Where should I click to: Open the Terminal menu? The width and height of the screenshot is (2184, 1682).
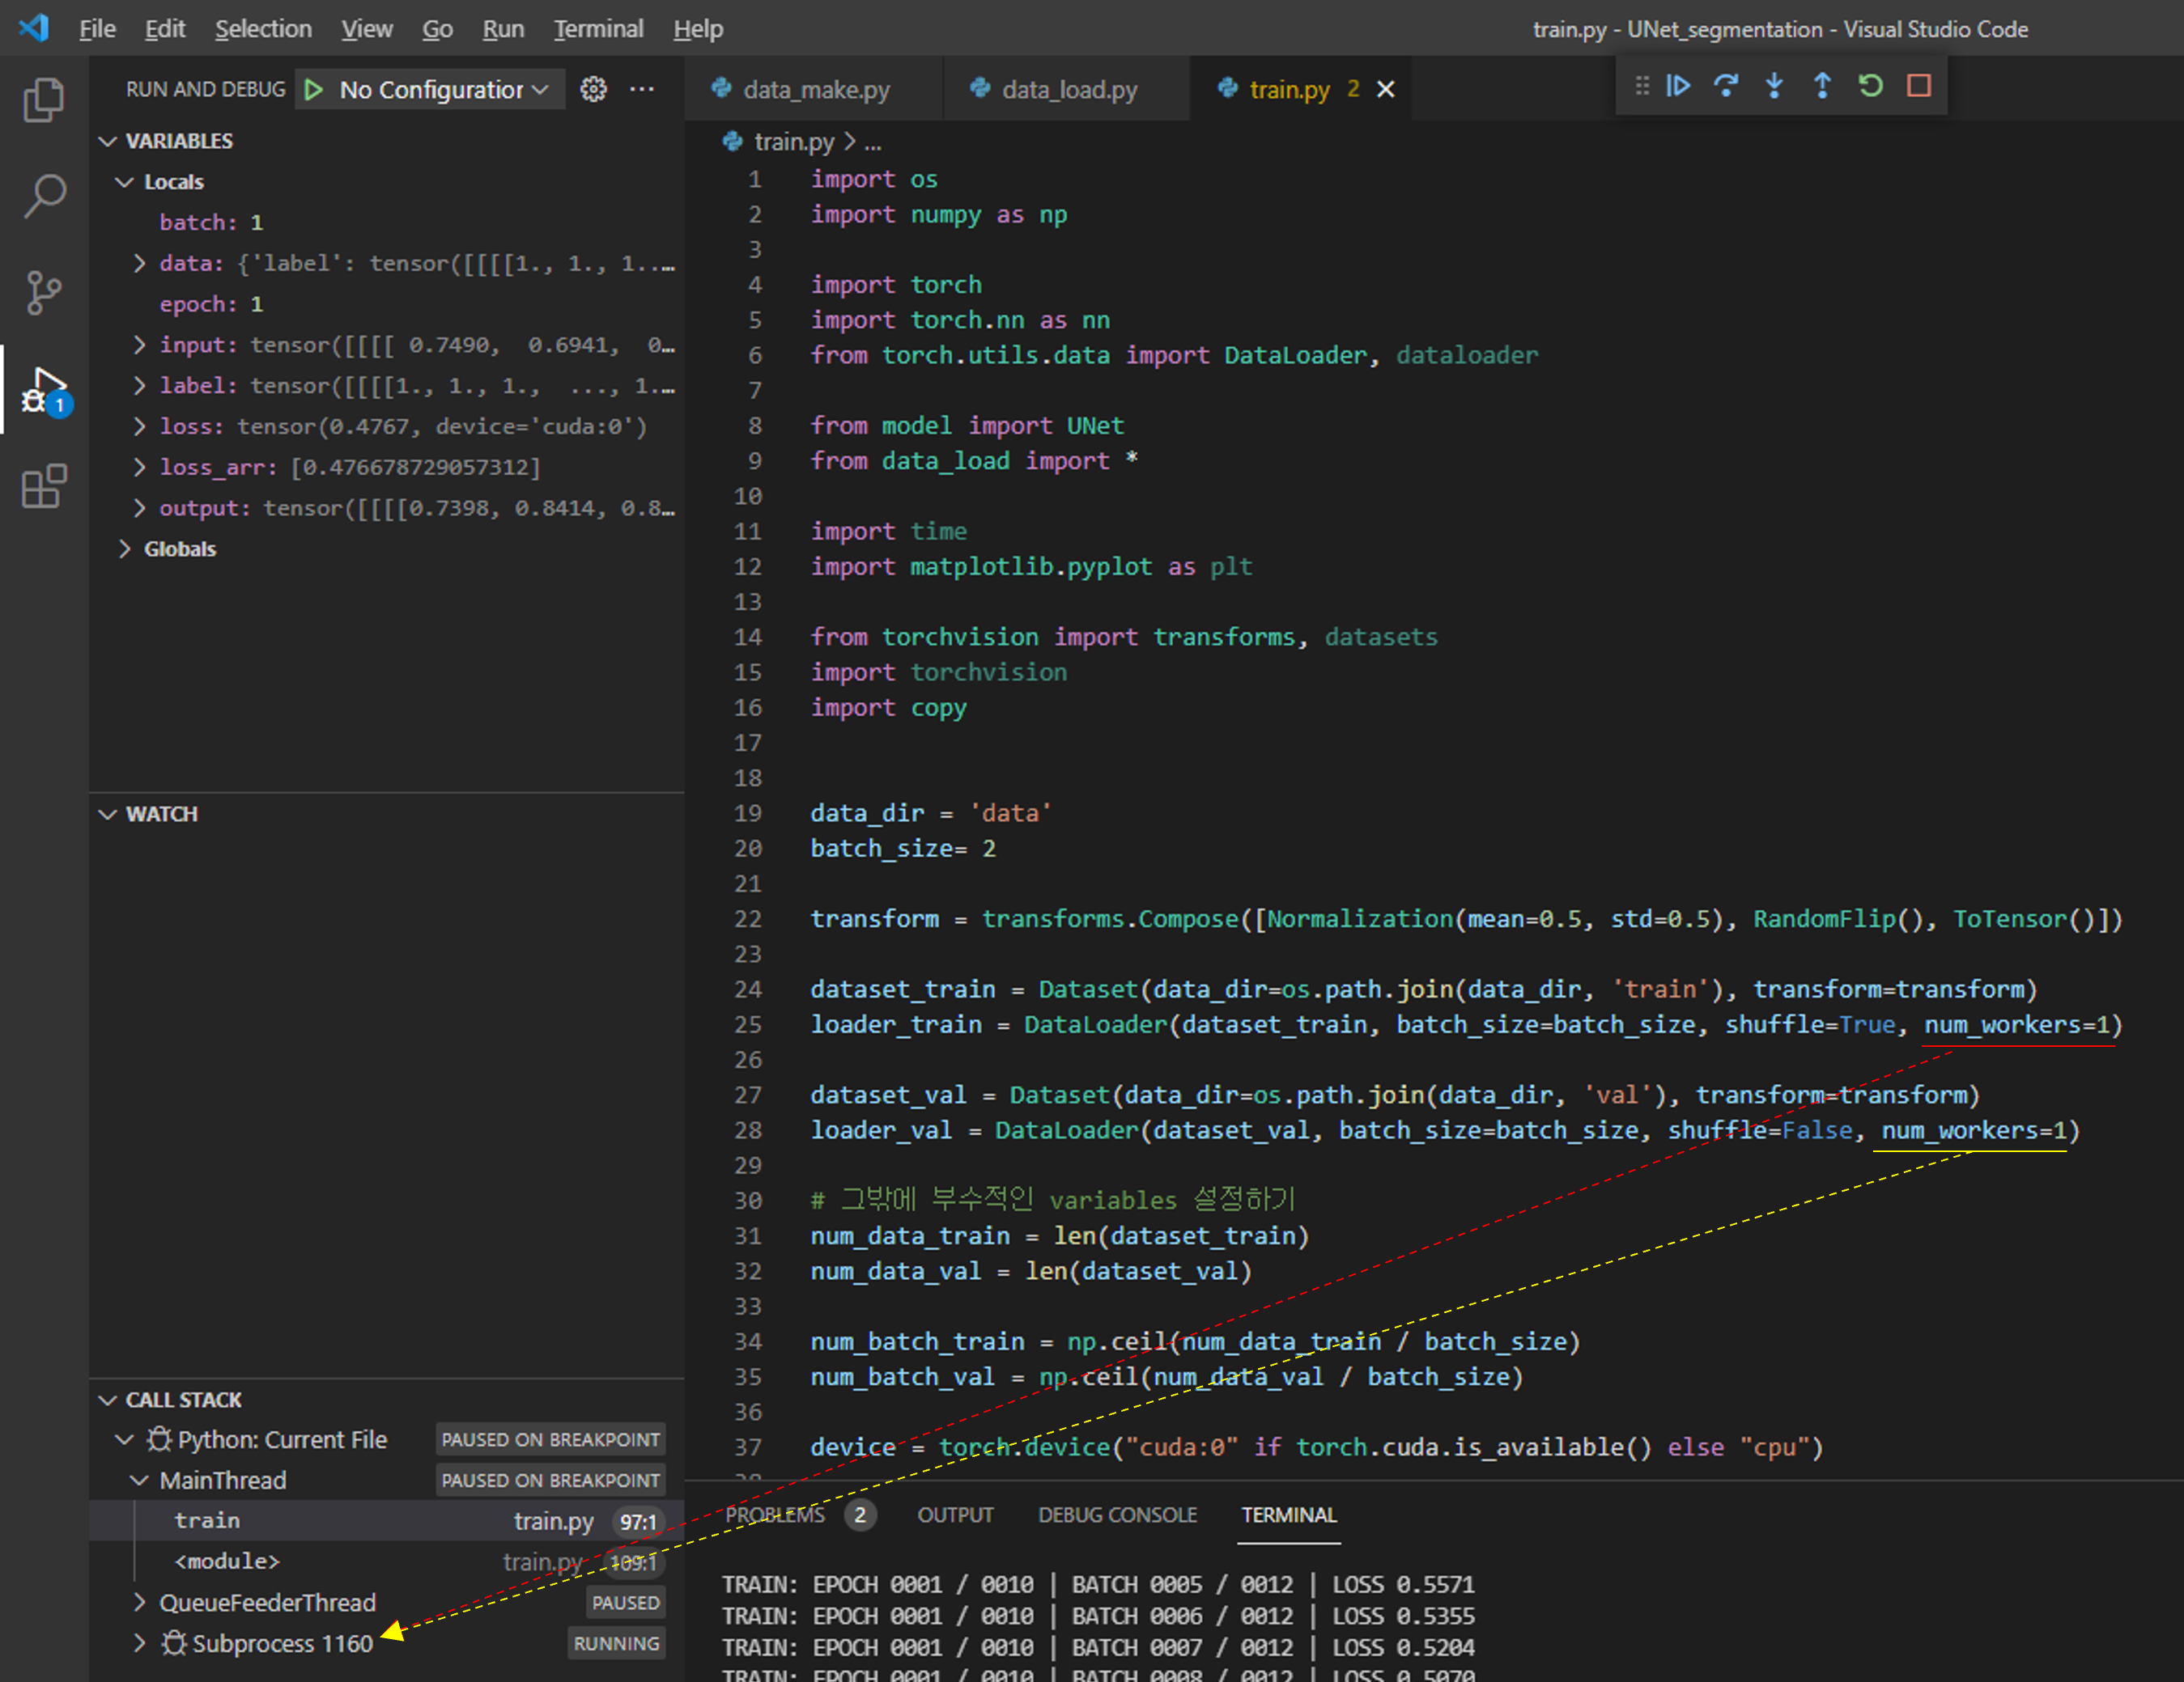[x=598, y=29]
